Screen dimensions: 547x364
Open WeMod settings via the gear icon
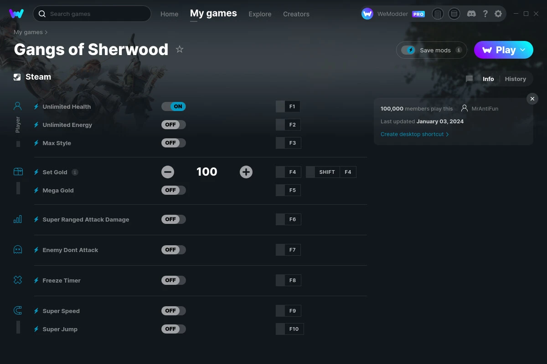tap(498, 14)
